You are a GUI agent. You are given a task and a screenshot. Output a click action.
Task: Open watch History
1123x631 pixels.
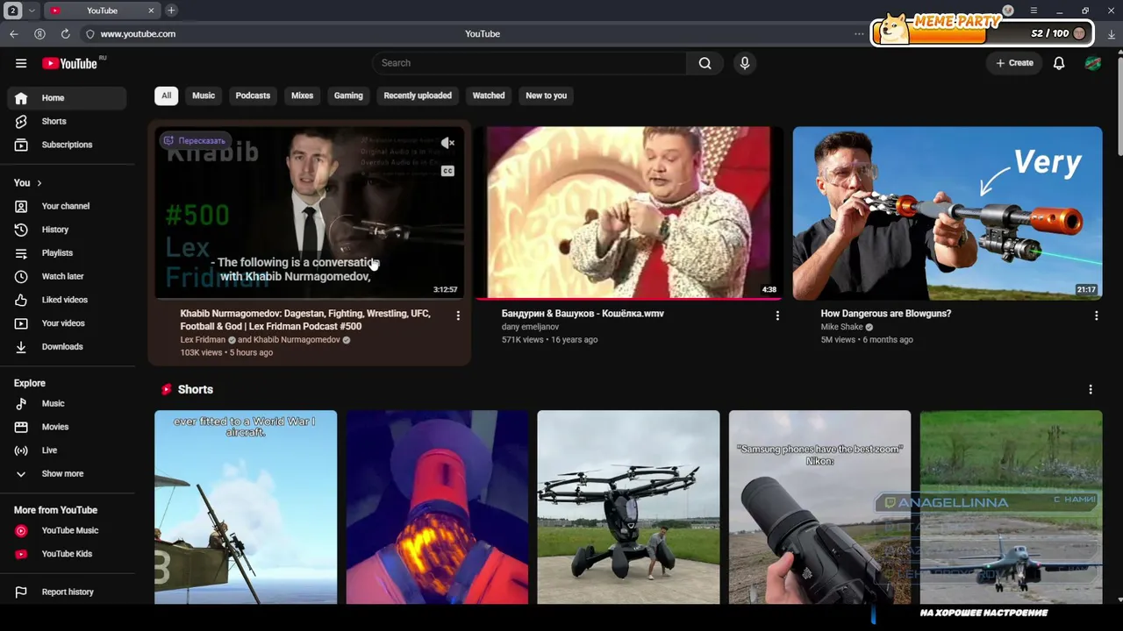pyautogui.click(x=67, y=230)
